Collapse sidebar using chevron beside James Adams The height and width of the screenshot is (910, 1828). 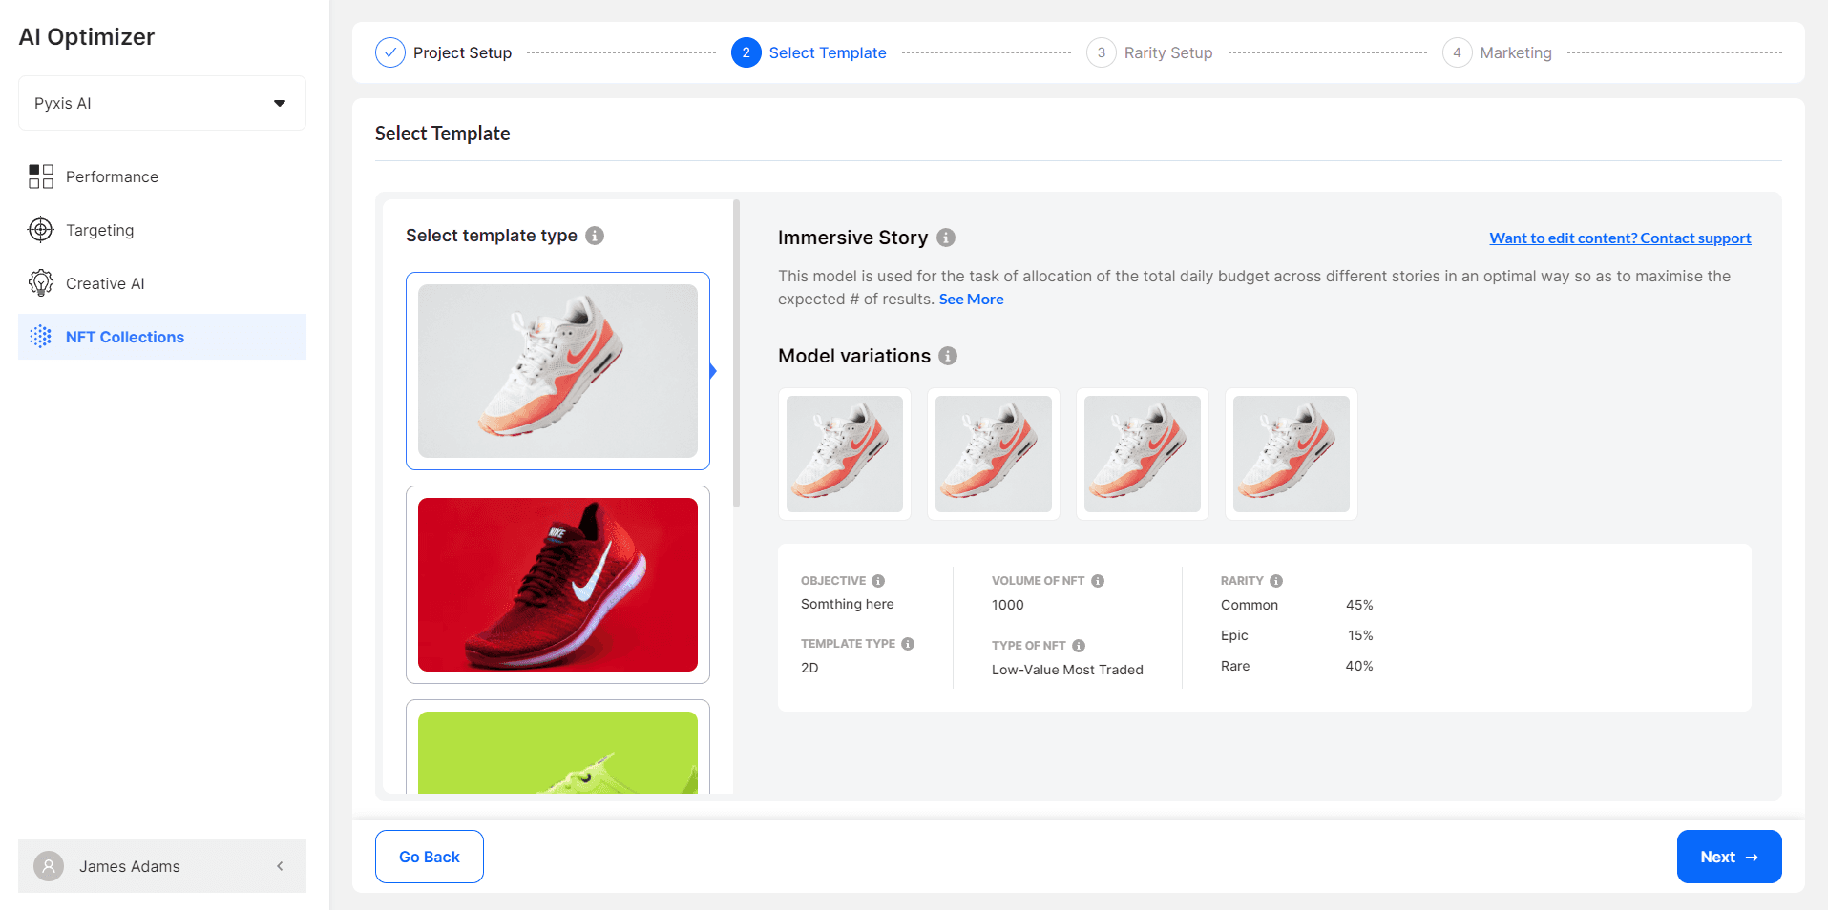coord(280,866)
